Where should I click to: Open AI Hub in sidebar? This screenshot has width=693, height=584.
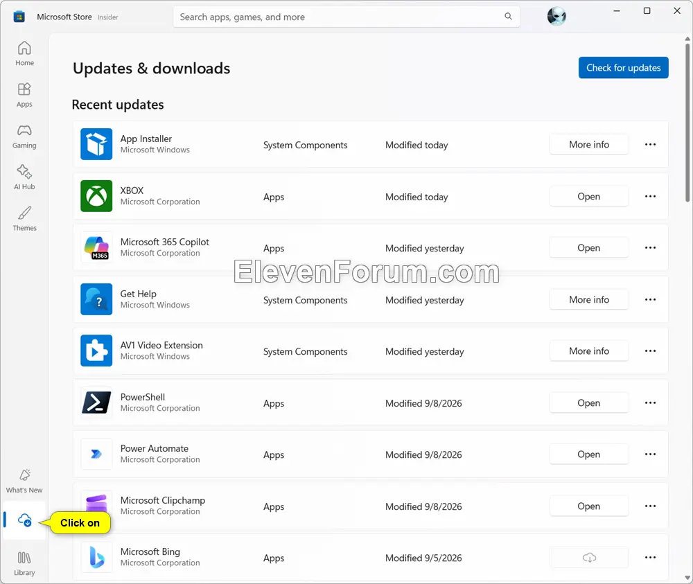[x=24, y=177]
